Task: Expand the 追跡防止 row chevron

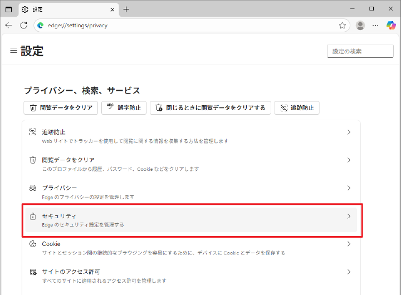Action: point(349,132)
